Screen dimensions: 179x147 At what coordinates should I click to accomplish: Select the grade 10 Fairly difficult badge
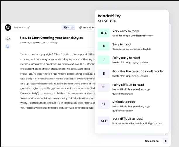104,87
